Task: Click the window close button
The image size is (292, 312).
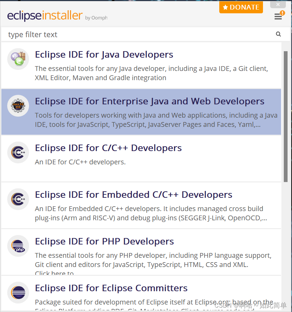Action: [278, 4]
